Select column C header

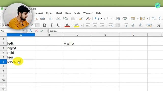pyautogui.click(x=77, y=35)
